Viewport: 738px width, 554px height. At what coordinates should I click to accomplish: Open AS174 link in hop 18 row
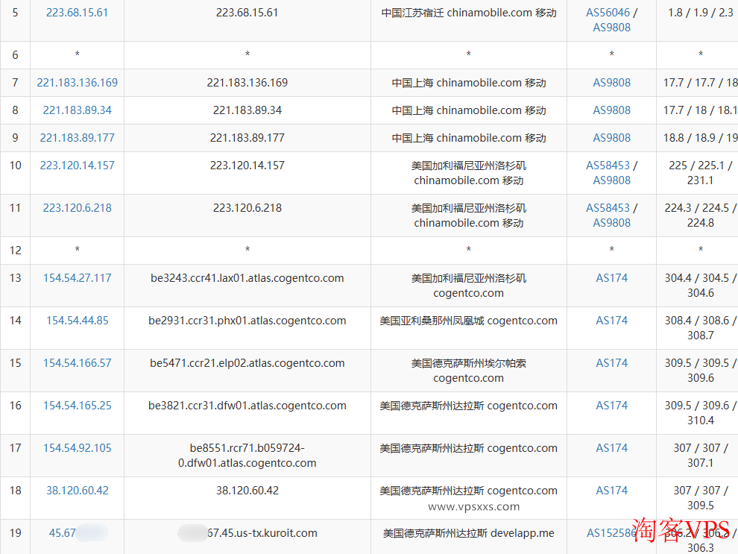(x=611, y=491)
